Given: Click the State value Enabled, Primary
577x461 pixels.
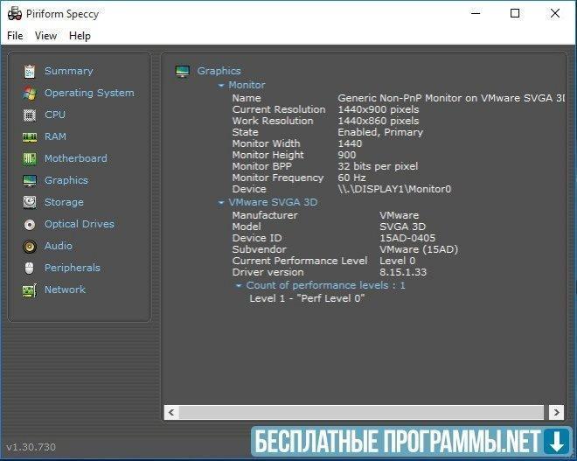Looking at the screenshot, I should pyautogui.click(x=380, y=132).
